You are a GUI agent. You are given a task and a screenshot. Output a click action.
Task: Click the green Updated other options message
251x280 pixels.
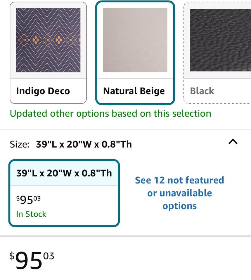point(110,113)
